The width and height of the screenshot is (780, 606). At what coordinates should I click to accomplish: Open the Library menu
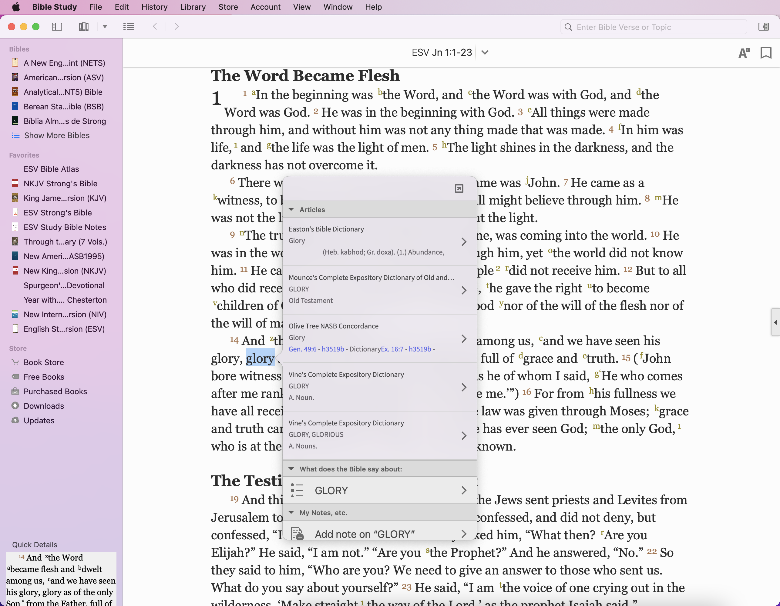click(x=193, y=7)
